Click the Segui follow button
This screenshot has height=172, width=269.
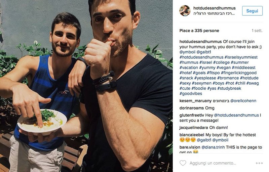click(252, 11)
